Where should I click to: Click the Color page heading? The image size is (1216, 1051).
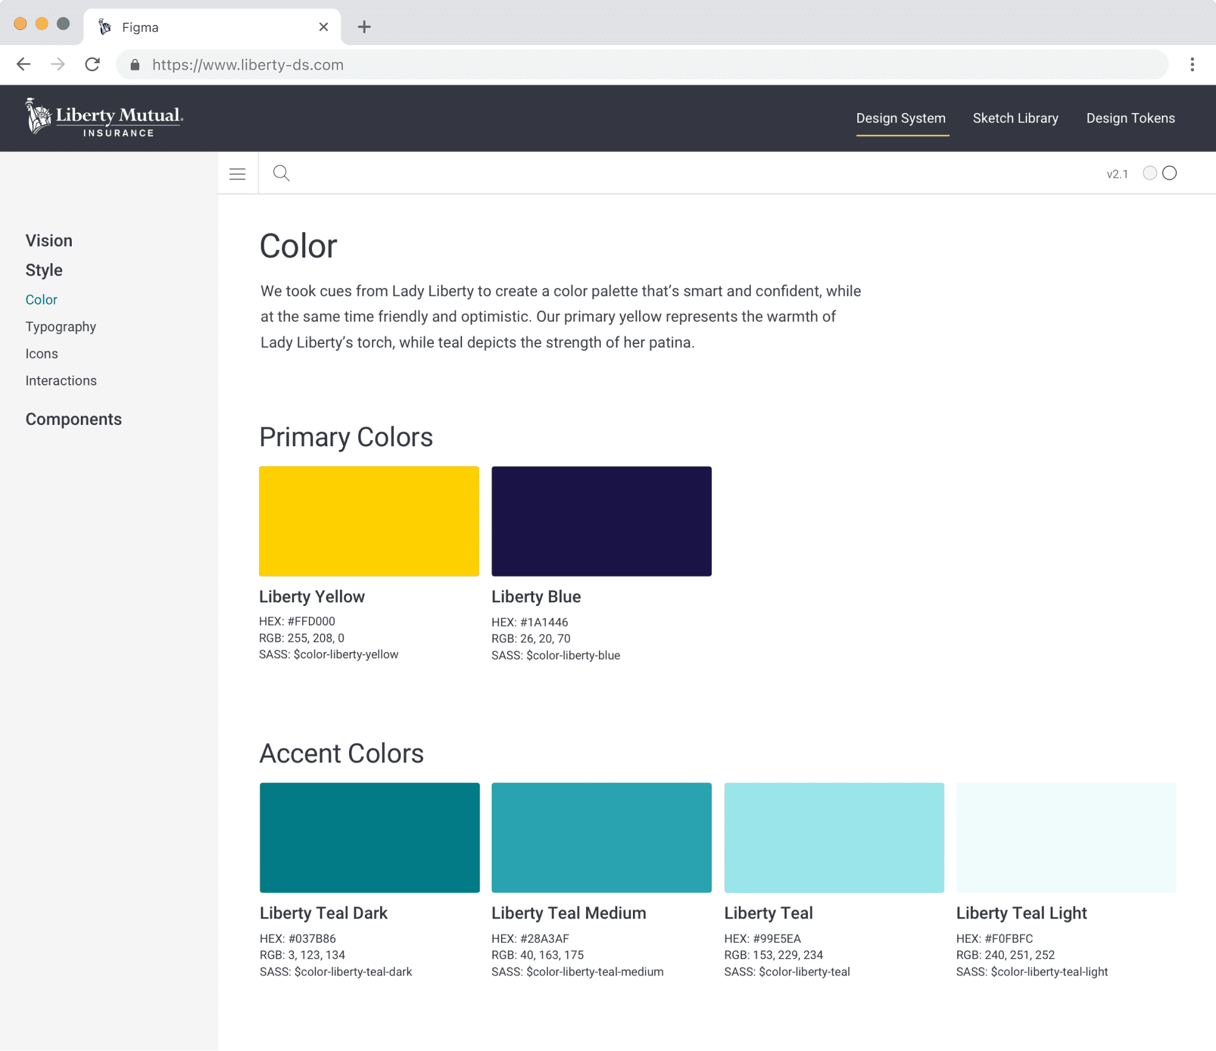point(298,246)
